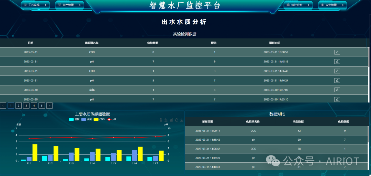Image resolution: width=371 pixels, height=176 pixels.
Task: Switch chart to bar type
Action: click(171, 120)
